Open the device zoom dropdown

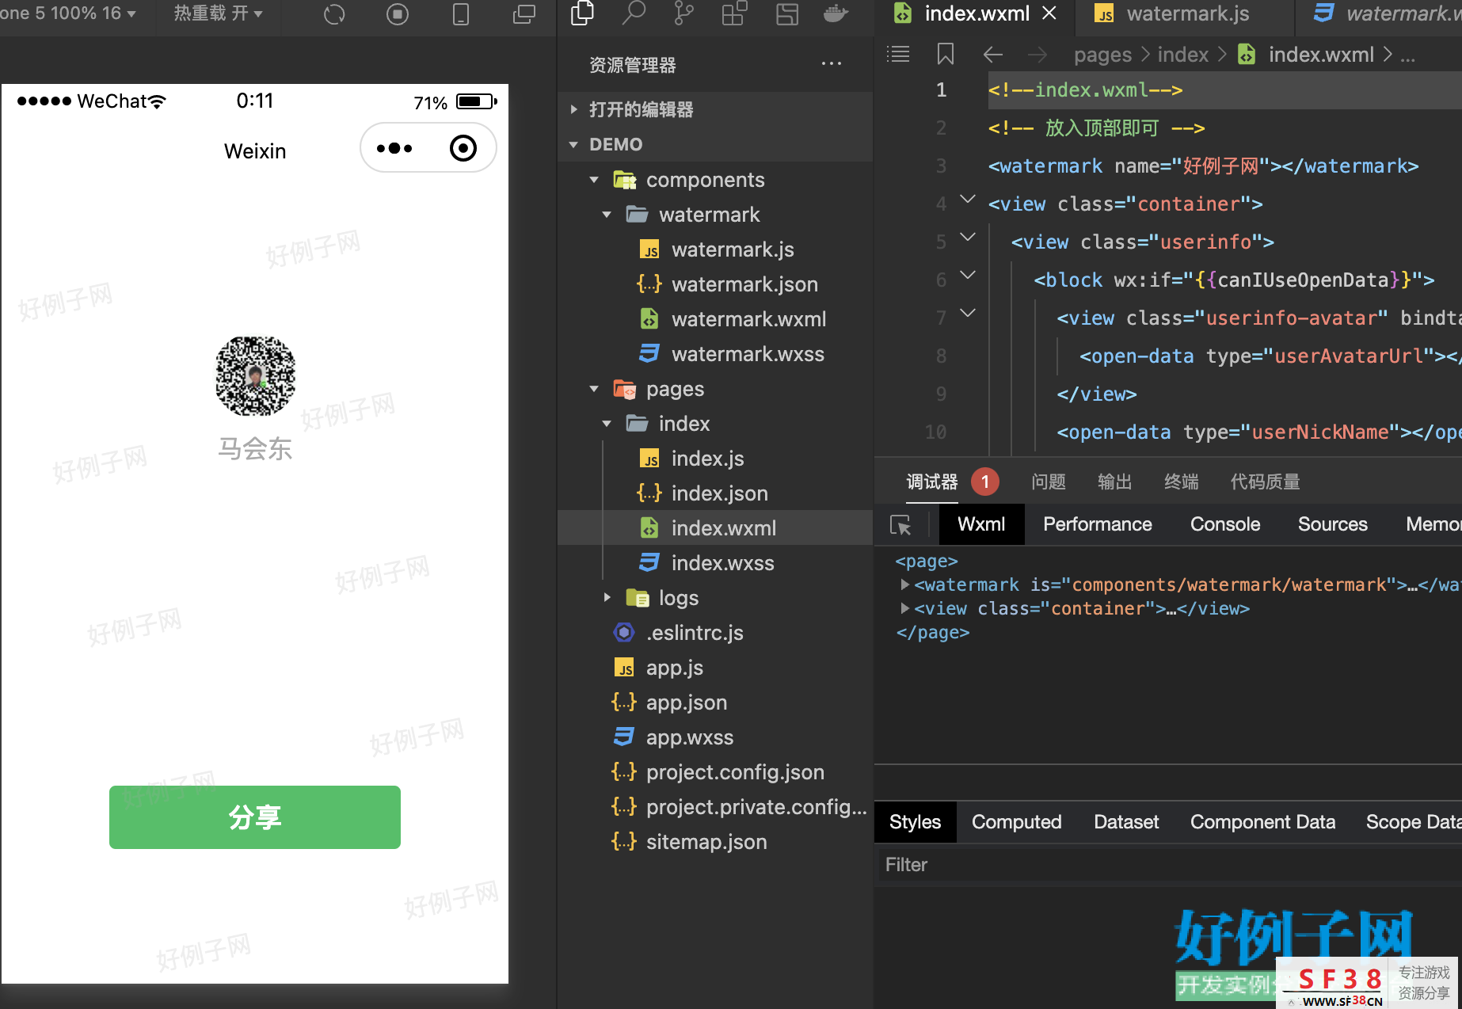68,13
